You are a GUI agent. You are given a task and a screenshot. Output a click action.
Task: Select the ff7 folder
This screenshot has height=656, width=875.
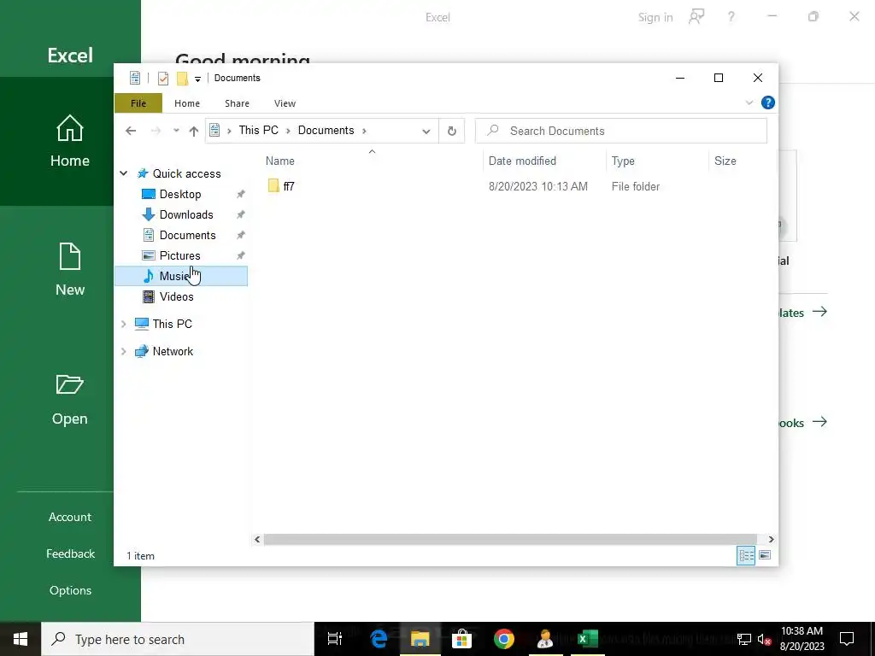pyautogui.click(x=289, y=186)
